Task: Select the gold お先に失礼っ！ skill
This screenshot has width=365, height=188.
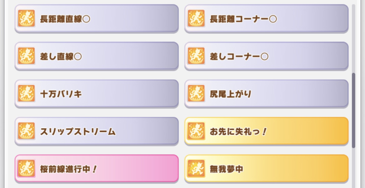Action: click(266, 131)
